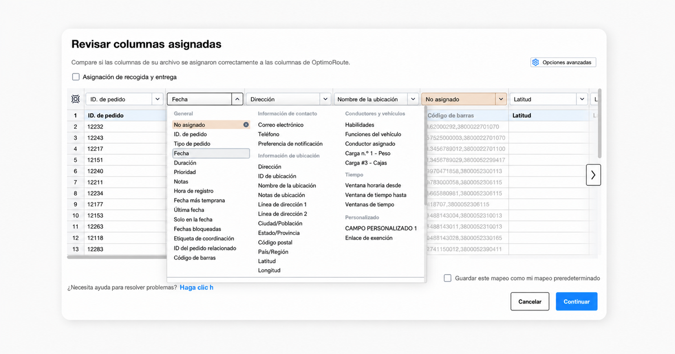This screenshot has width=675, height=354.
Task: Pick Habilidades under Conductores y vehículos
Action: pyautogui.click(x=360, y=125)
